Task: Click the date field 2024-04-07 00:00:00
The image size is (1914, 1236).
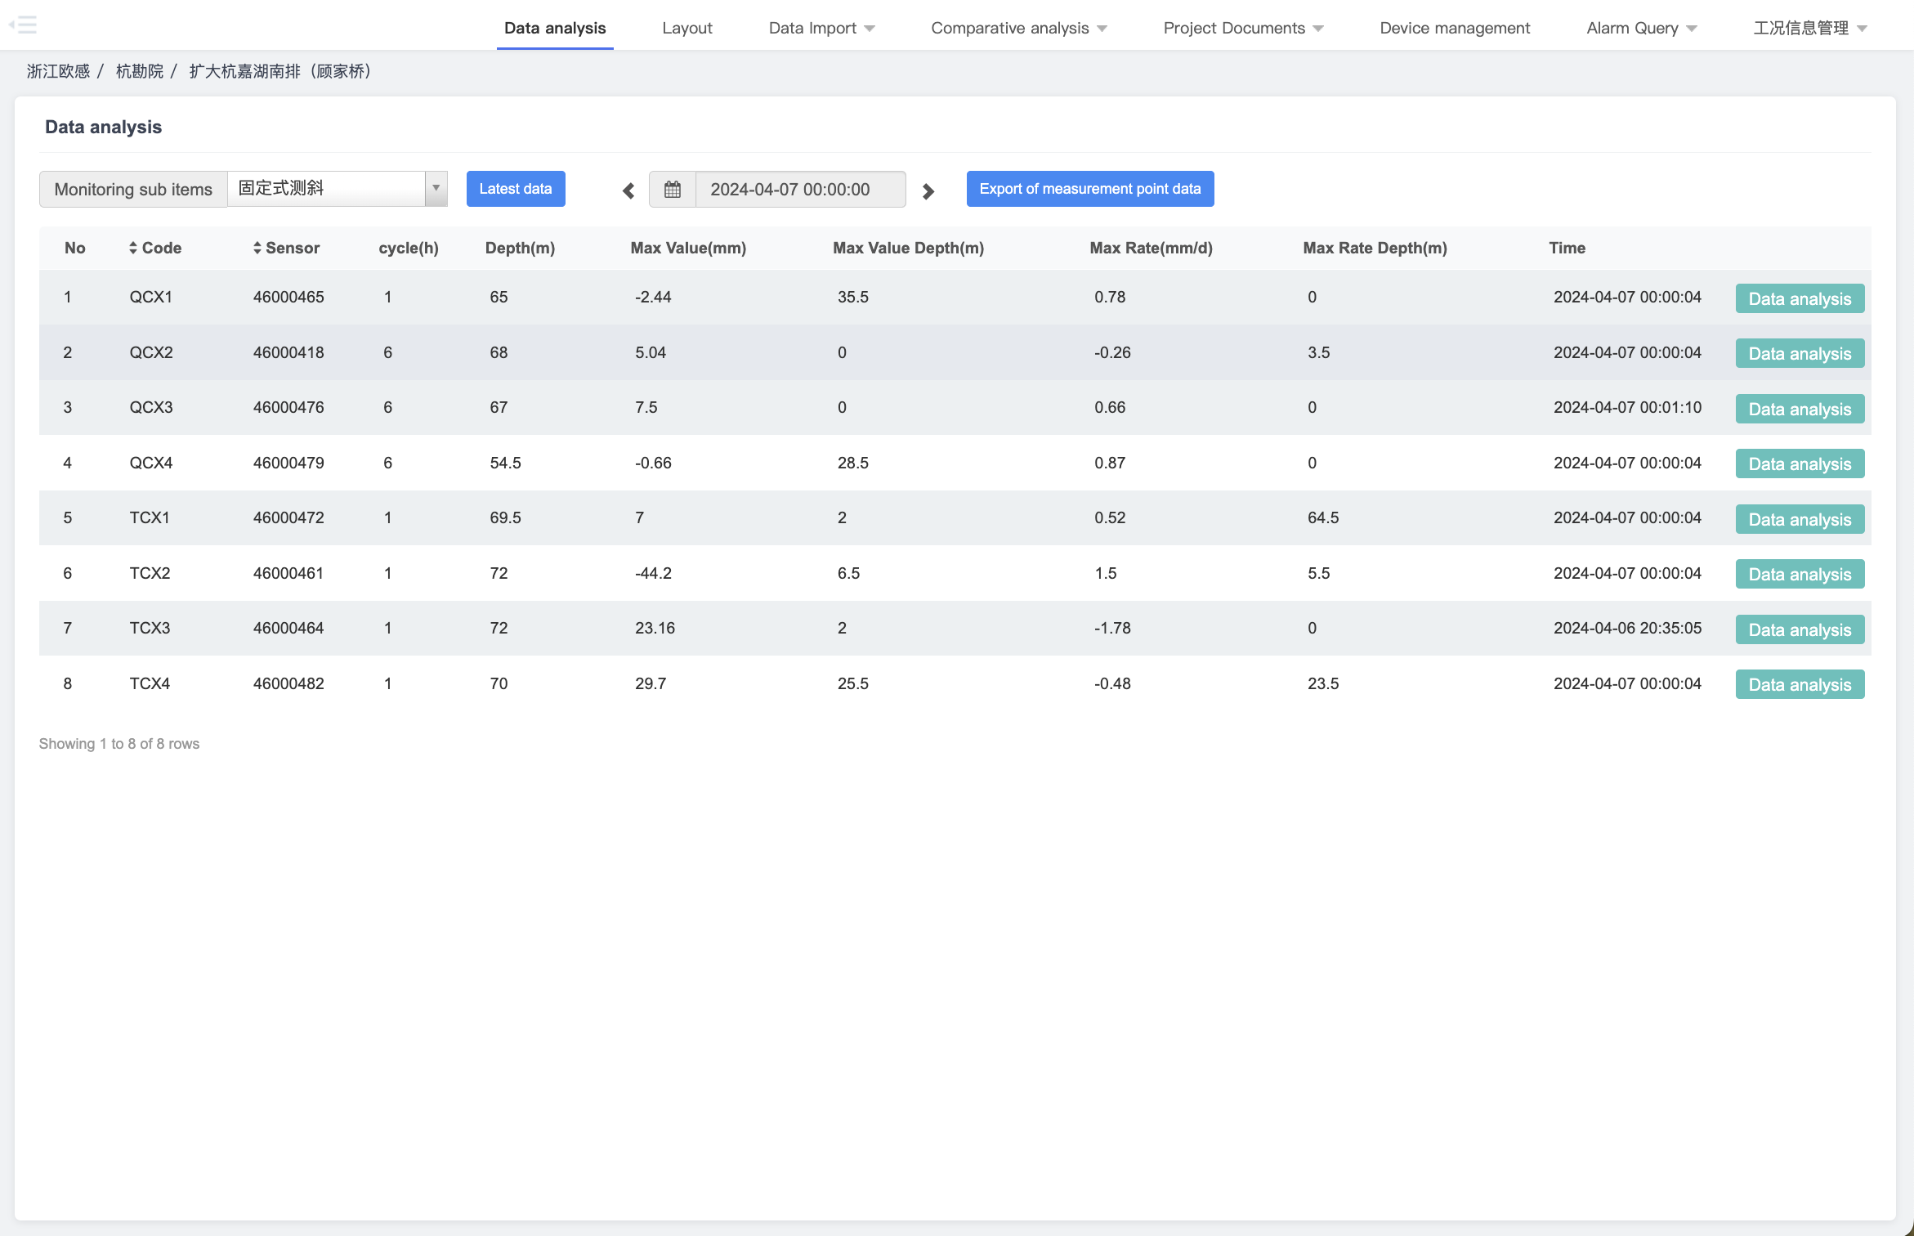Action: [800, 190]
